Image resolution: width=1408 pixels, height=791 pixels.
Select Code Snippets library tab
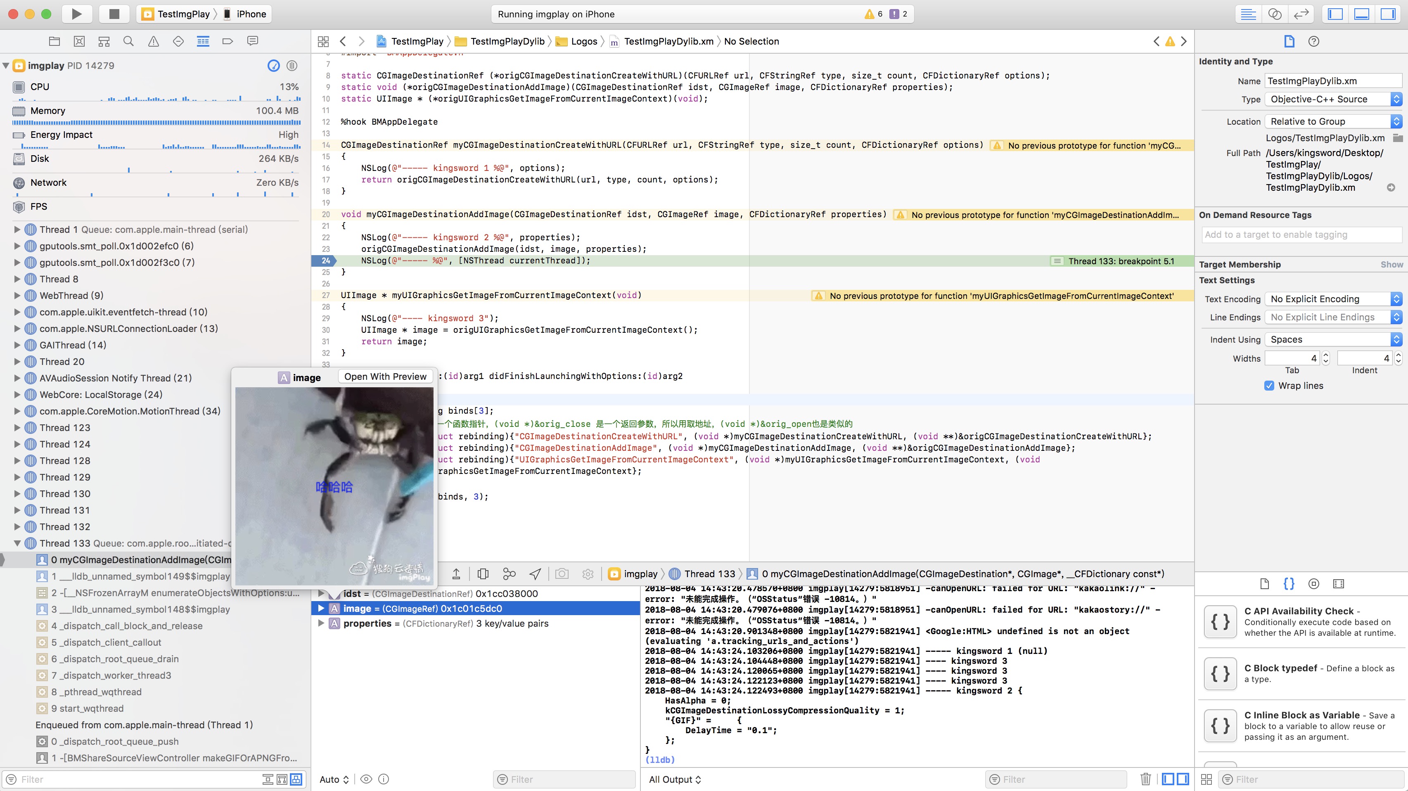[1288, 584]
